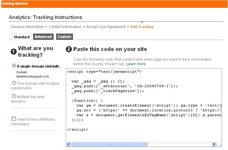Click the horizontal scrollbar thumb in code box
The height and width of the screenshot is (150, 228).
click(x=109, y=144)
